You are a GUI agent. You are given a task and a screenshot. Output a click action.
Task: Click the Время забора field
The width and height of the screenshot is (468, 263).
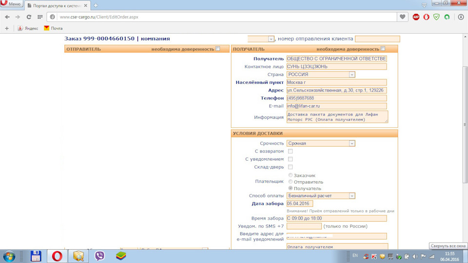(x=337, y=218)
